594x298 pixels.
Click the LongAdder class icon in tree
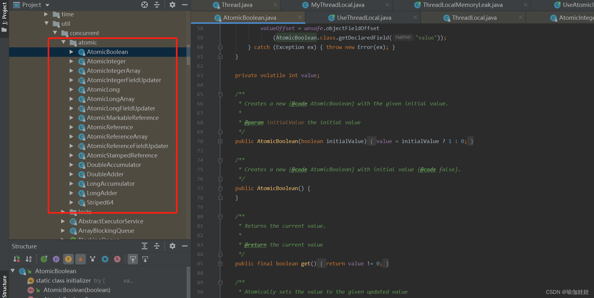click(x=82, y=193)
